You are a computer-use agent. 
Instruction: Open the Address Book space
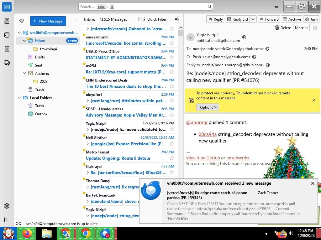(x=7, y=21)
